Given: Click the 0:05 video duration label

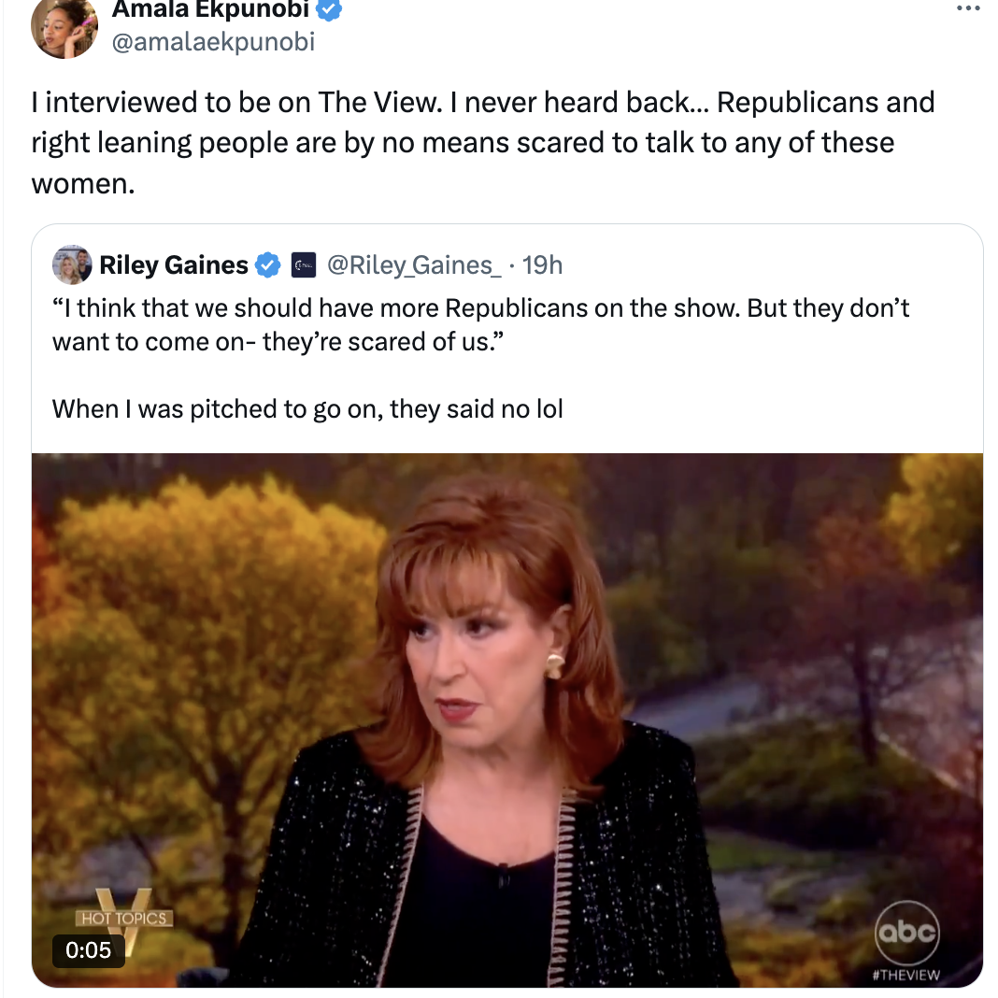Looking at the screenshot, I should click(89, 949).
